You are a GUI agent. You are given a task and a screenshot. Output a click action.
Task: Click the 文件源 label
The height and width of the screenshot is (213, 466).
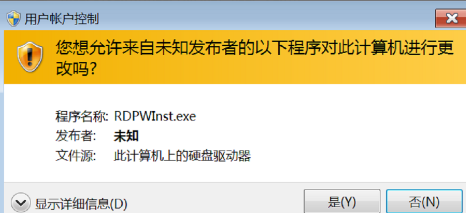click(76, 156)
